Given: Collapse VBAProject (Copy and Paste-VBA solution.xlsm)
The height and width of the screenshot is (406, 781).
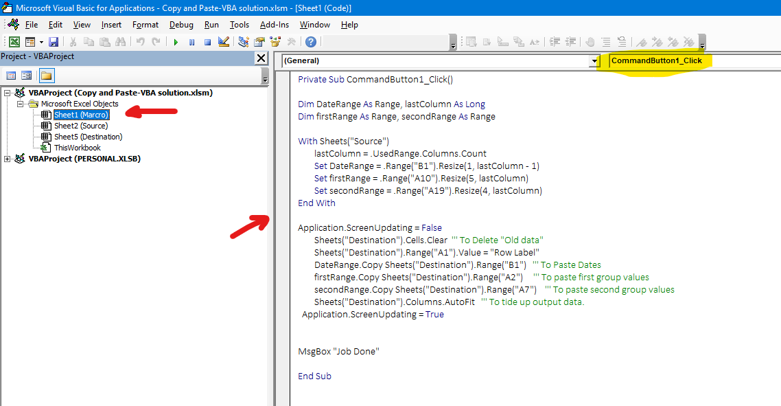Looking at the screenshot, I should click(x=7, y=93).
